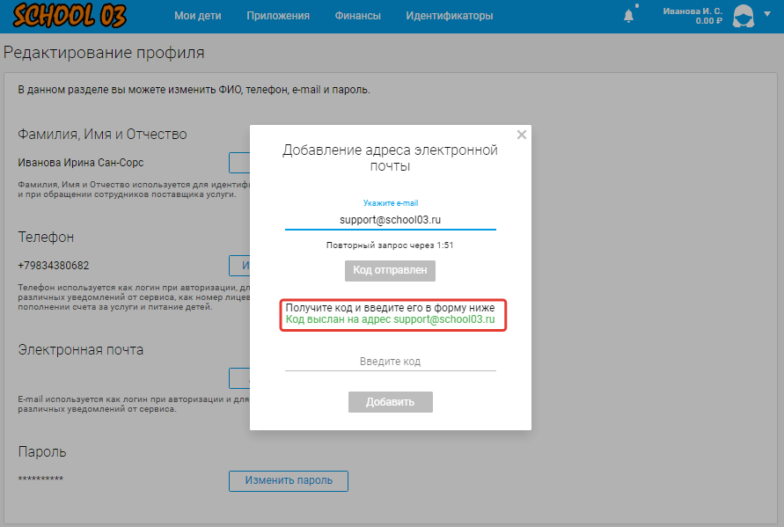Image resolution: width=784 pixels, height=527 pixels.
Task: Click the Изменить пароль button
Action: (289, 480)
